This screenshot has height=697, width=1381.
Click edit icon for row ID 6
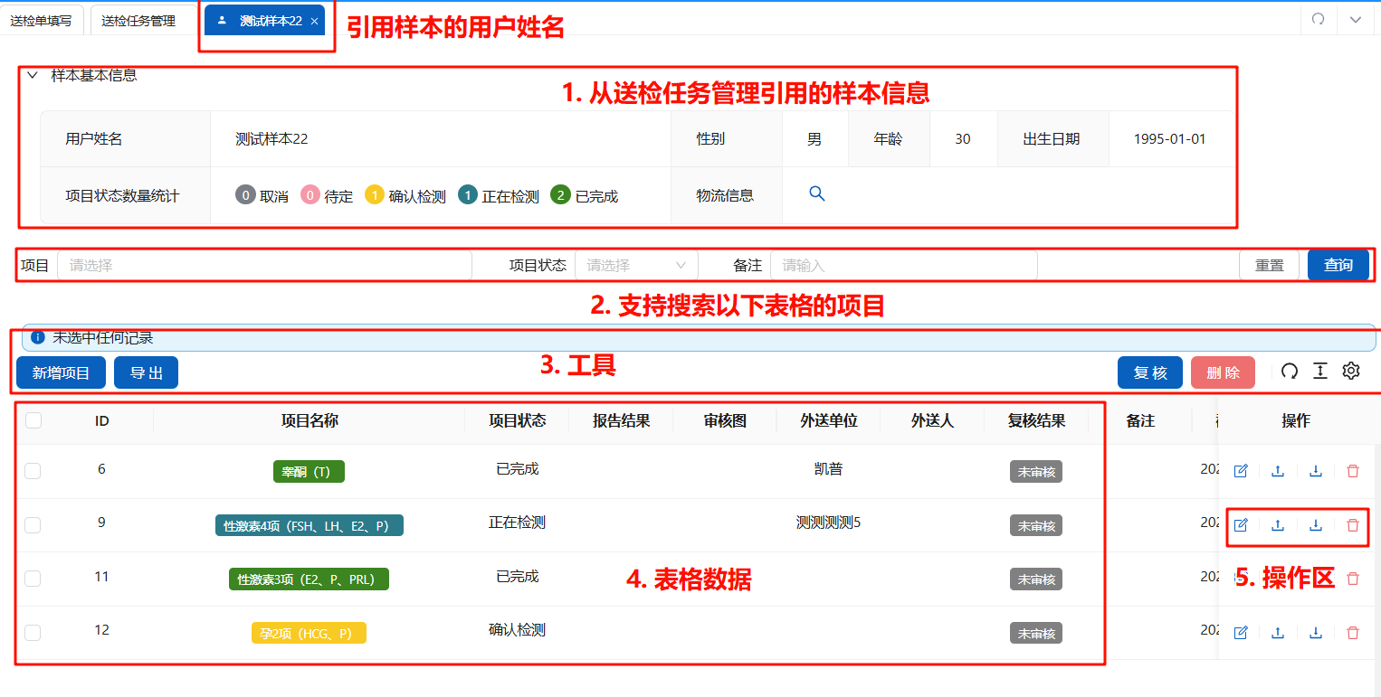[1241, 471]
